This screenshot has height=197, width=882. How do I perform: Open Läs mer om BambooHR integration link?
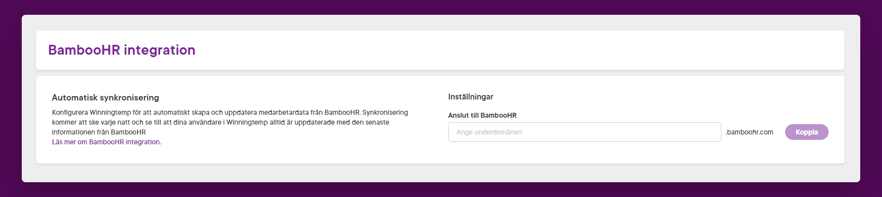(107, 142)
